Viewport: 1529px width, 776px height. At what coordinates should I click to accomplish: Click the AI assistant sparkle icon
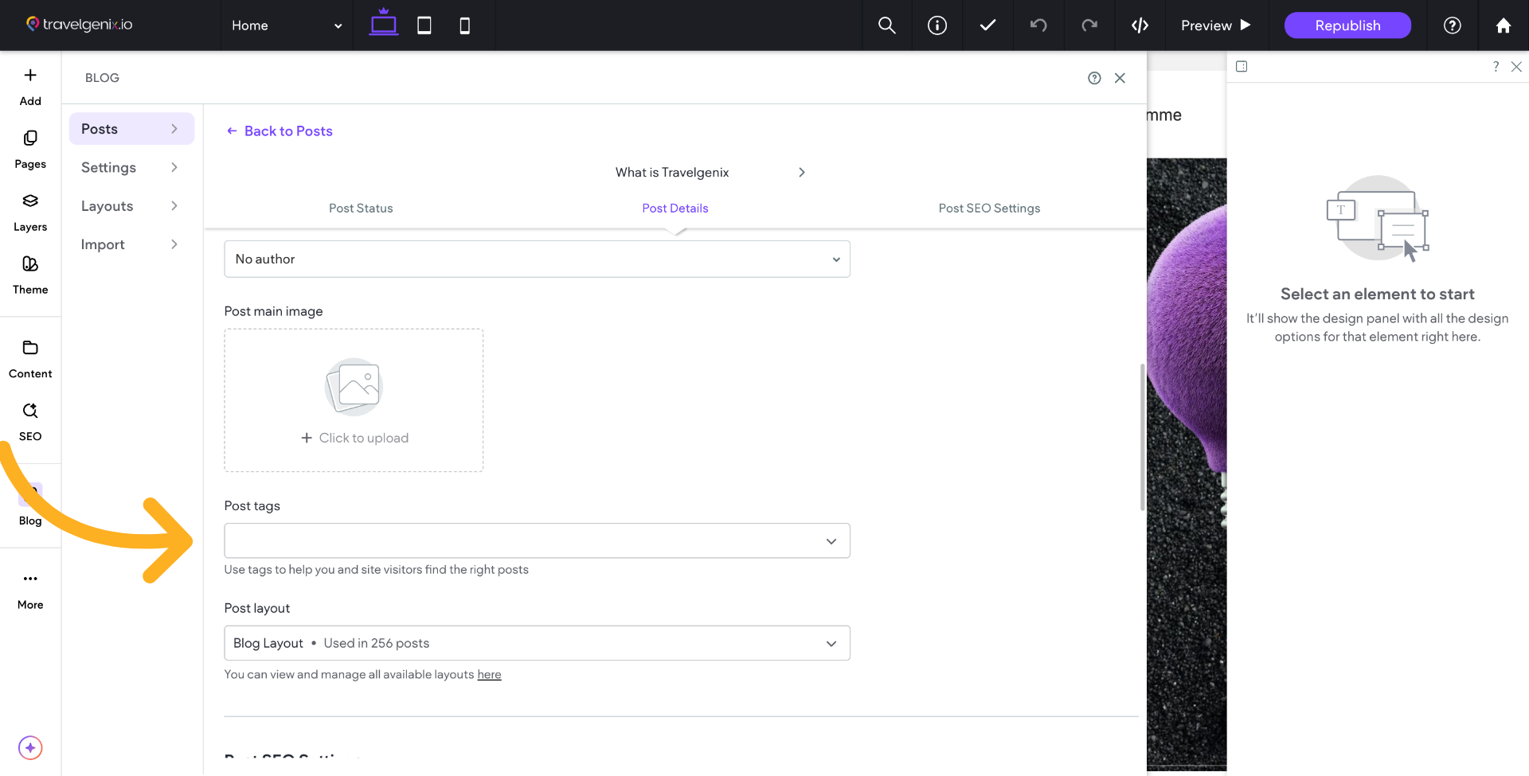30,747
